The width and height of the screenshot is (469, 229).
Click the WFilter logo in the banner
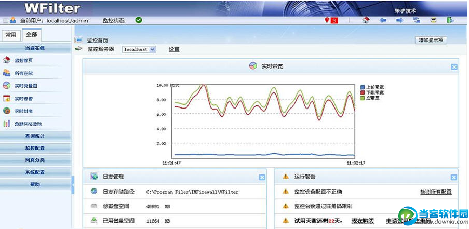[52, 8]
